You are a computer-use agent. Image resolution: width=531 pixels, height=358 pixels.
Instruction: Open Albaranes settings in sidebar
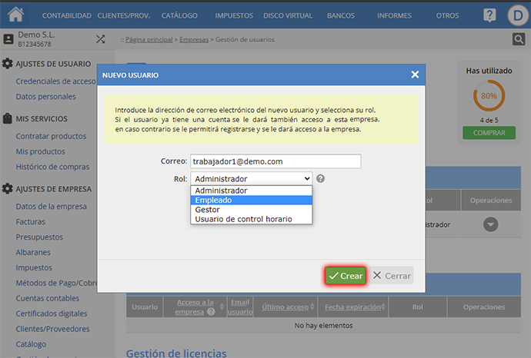[33, 252]
